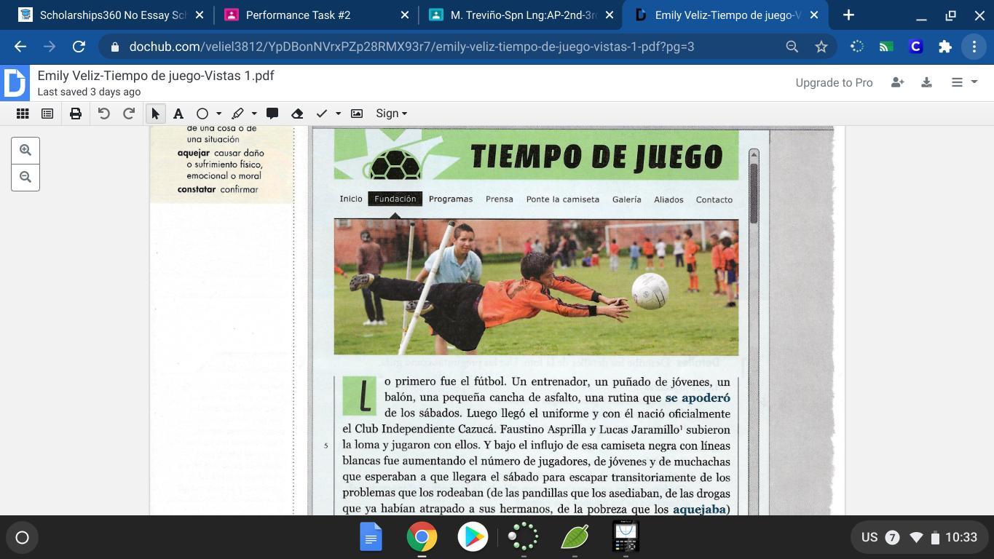Open the page list view icon

[47, 114]
